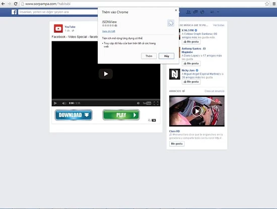Click large center play button on video
Viewport: 277px width, 209px height.
click(x=106, y=74)
